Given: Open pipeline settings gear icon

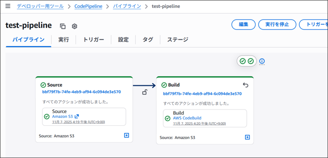Looking at the screenshot, I should tap(74, 26).
